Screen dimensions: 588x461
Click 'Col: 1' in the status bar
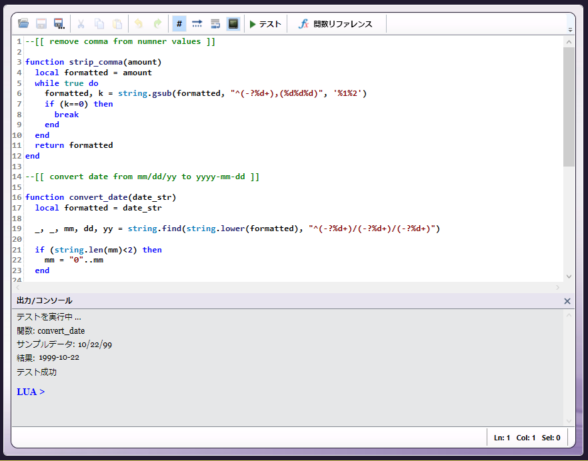tap(526, 438)
